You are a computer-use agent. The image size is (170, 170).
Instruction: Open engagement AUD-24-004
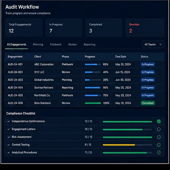pos(15,88)
